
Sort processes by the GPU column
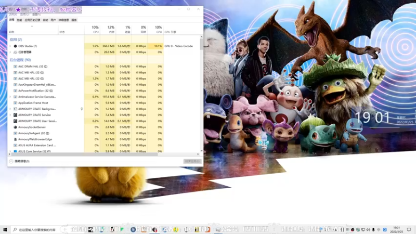coord(155,29)
